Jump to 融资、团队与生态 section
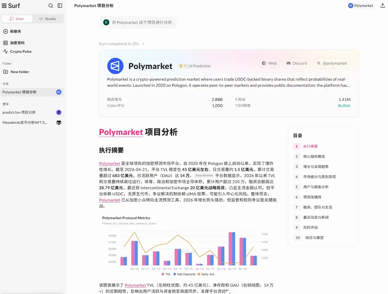 pos(318,207)
